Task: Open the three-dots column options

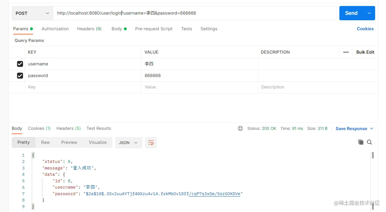Action: click(x=346, y=52)
